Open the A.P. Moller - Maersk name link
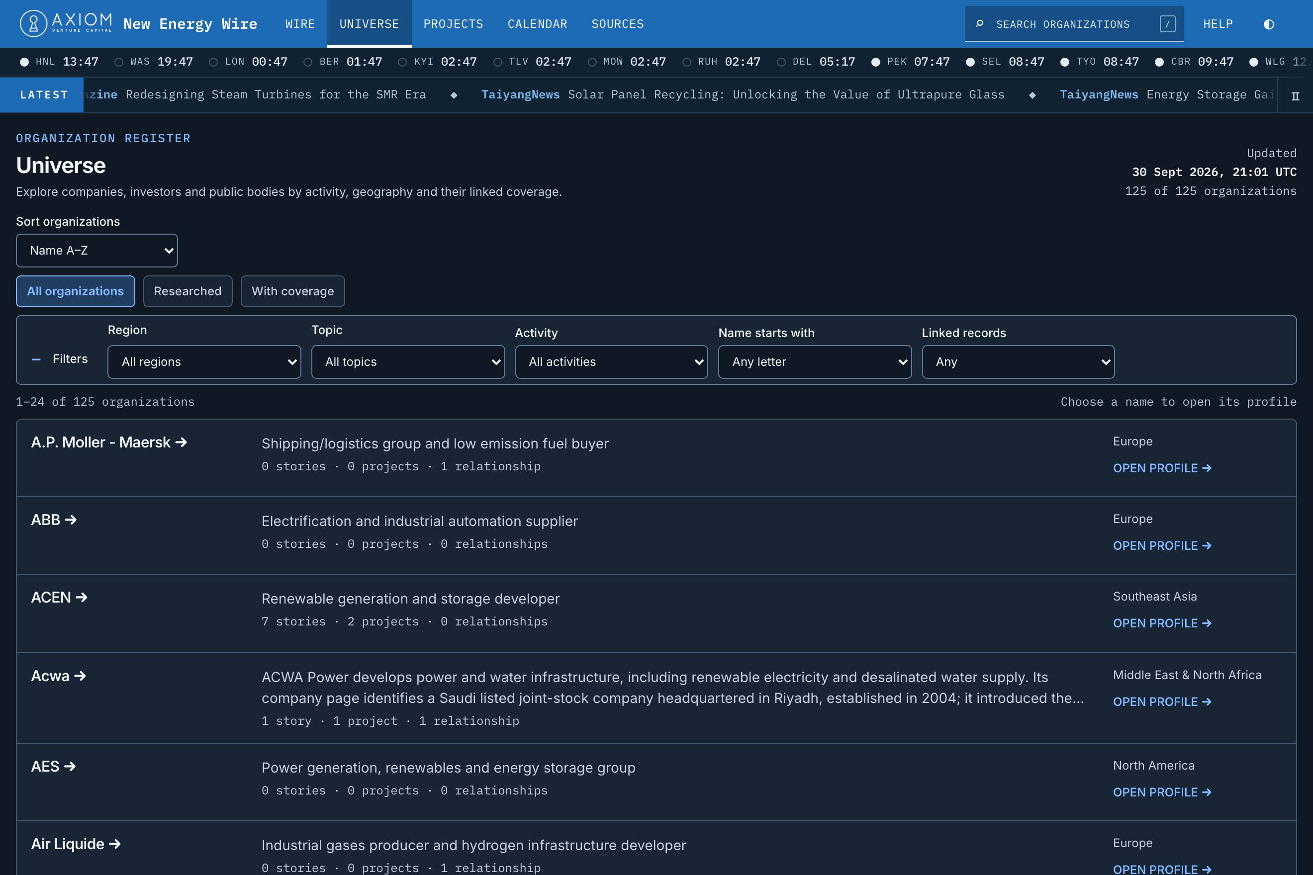The width and height of the screenshot is (1313, 875). [x=109, y=442]
